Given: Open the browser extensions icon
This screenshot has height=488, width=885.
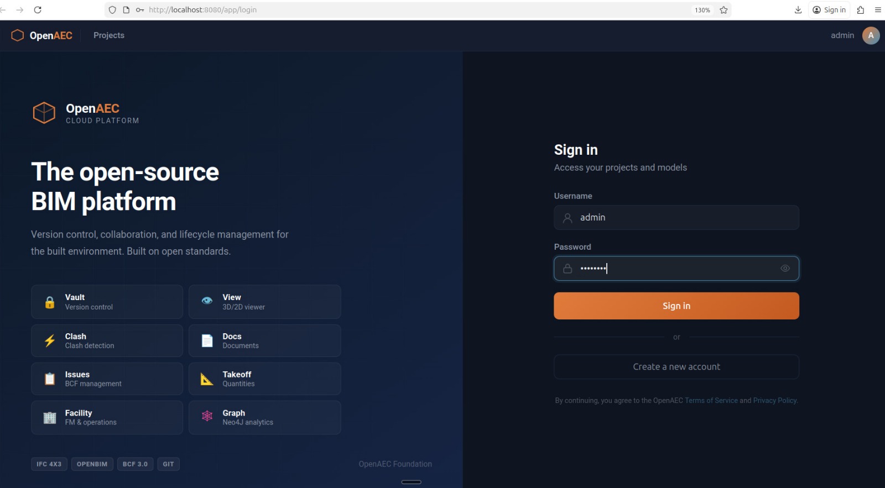Looking at the screenshot, I should coord(861,10).
